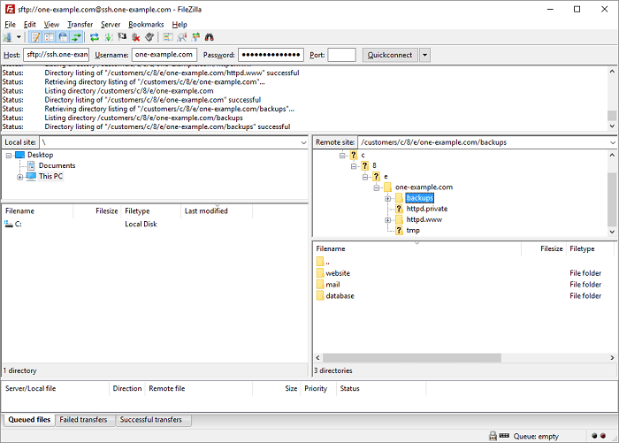
Task: Toggle the transfer queue display
Action: pos(76,37)
